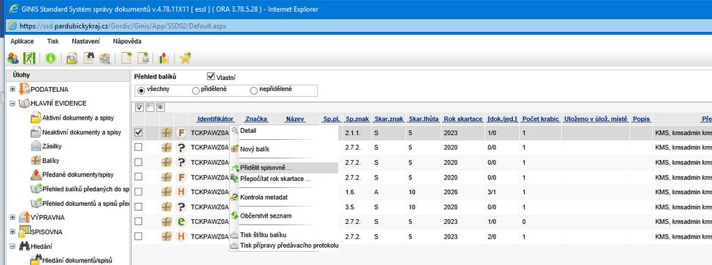The width and height of the screenshot is (712, 265).
Task: Sort by the Identifikátor column header
Action: click(x=215, y=119)
